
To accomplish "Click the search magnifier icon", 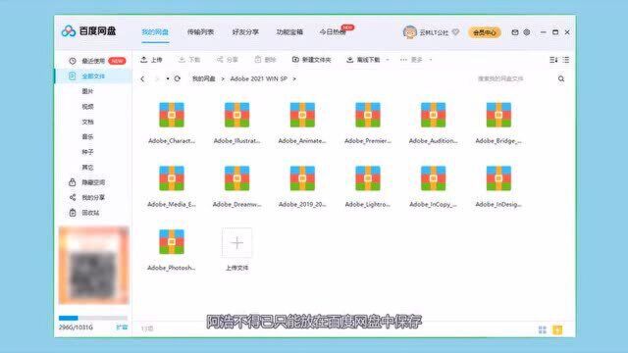I will pyautogui.click(x=561, y=78).
